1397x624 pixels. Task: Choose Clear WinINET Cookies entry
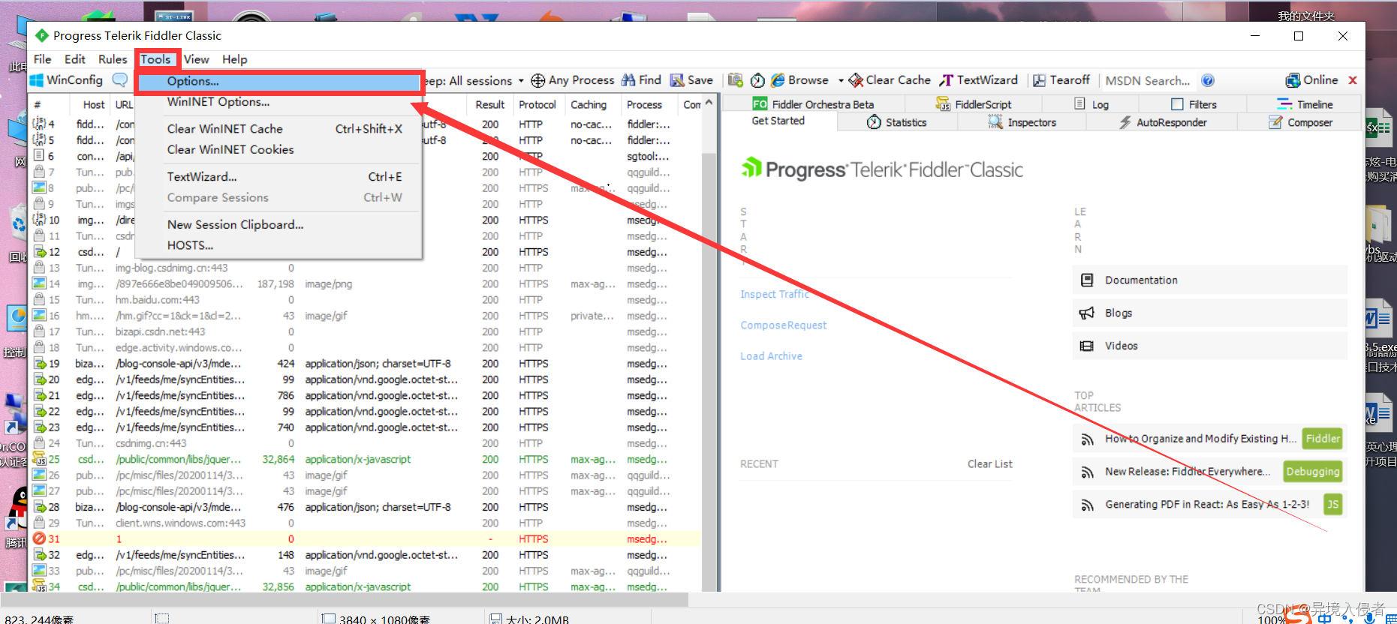coord(279,150)
